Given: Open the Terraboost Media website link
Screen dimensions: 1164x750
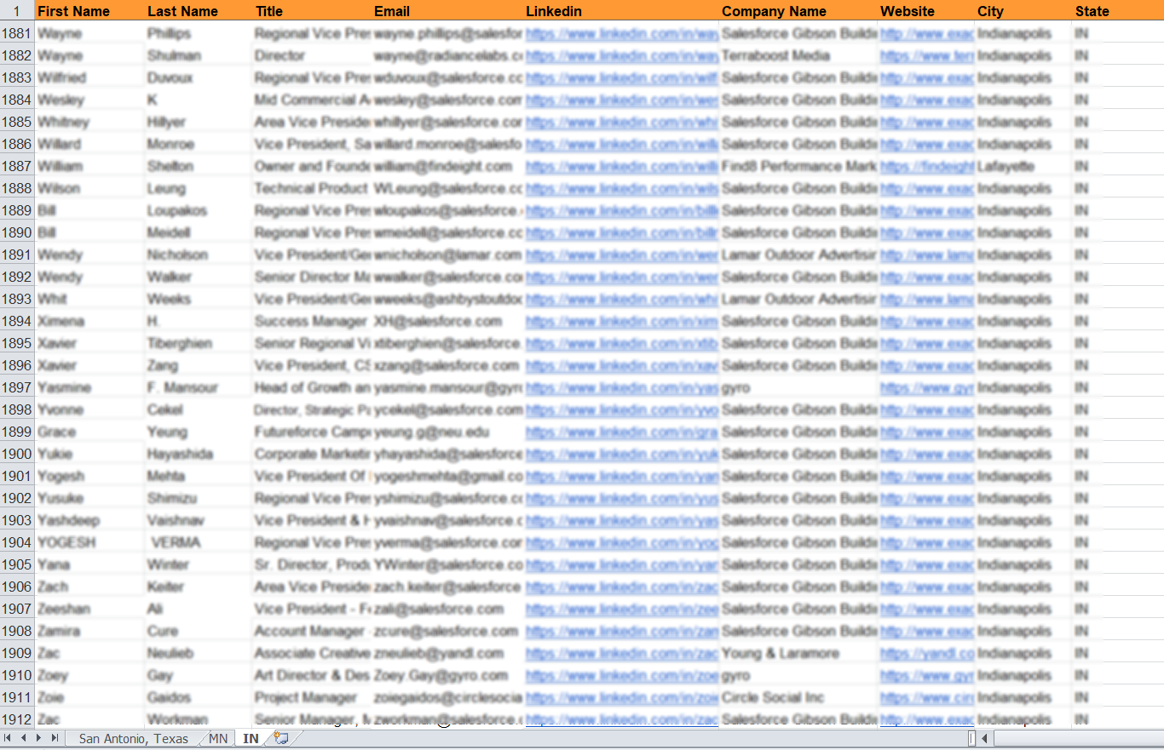Looking at the screenshot, I should pyautogui.click(x=926, y=55).
